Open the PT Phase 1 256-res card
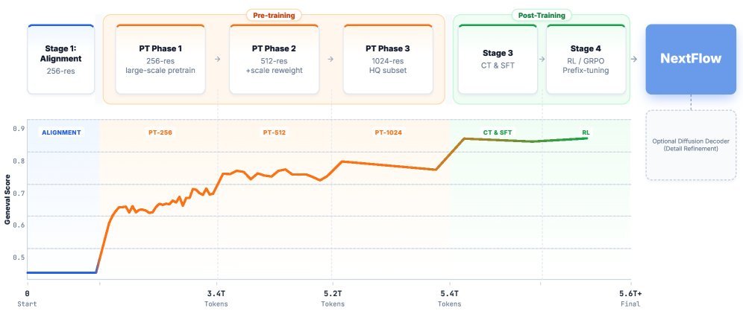 coord(160,60)
